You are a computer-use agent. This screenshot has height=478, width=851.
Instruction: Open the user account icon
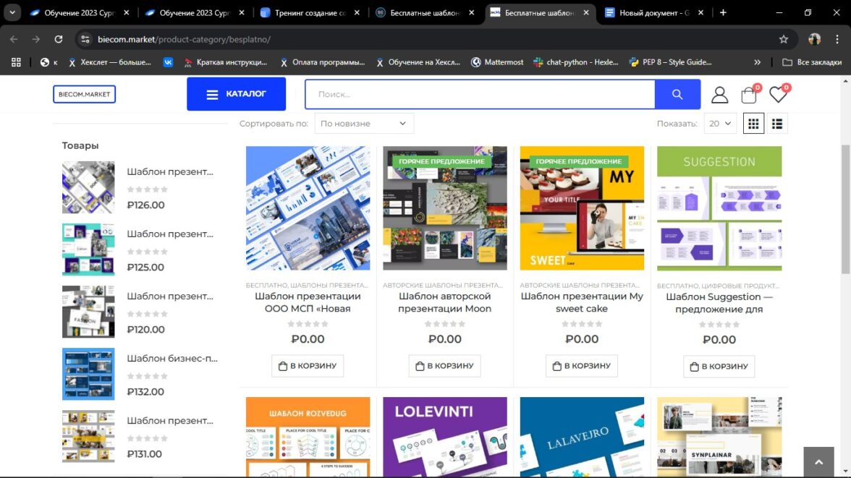(719, 95)
